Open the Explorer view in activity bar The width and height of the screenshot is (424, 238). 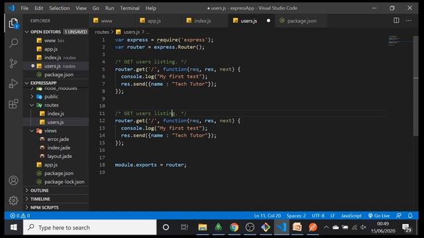[13, 23]
